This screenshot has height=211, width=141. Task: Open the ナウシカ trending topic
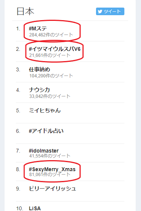(x=39, y=90)
